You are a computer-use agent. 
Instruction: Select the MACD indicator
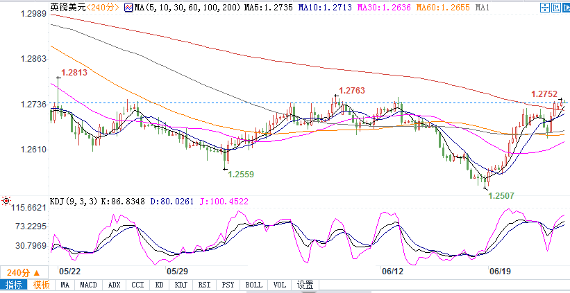pos(87,285)
